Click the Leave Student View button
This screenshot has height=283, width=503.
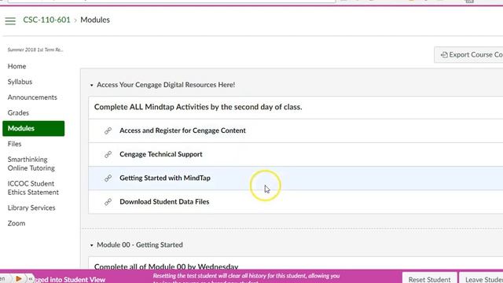point(481,278)
